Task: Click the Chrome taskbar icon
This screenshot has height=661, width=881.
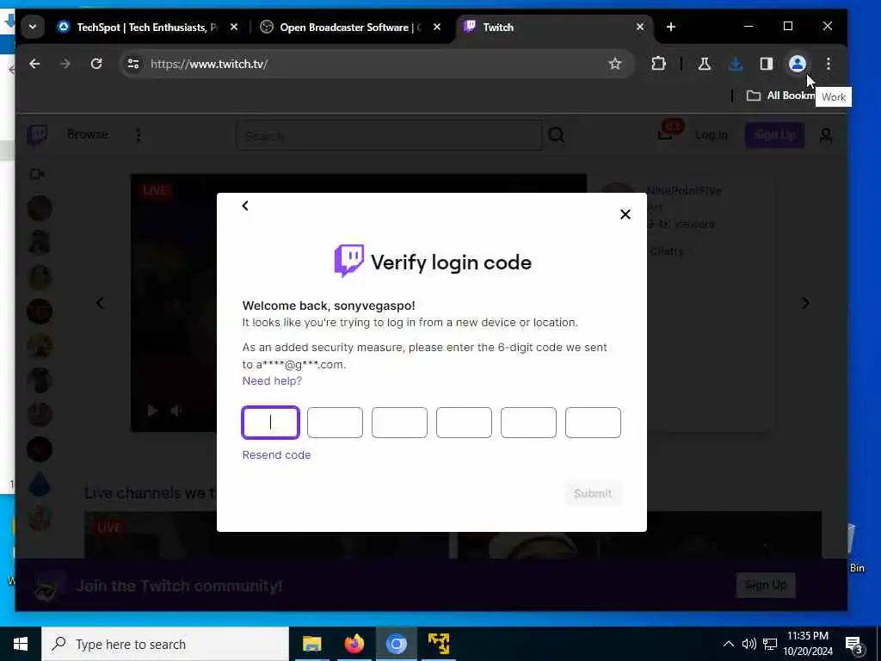Action: (x=396, y=644)
